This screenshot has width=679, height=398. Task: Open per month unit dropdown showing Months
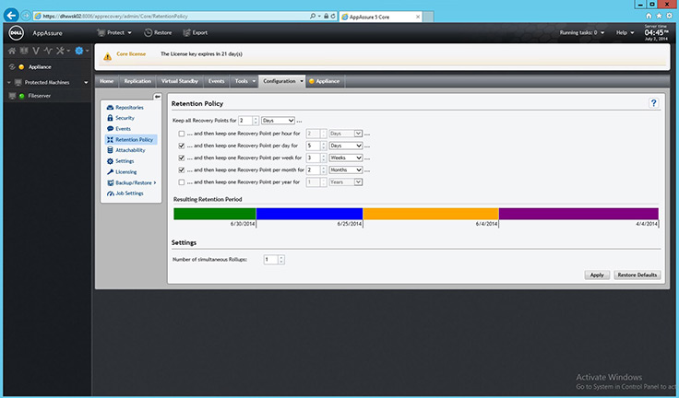[346, 170]
